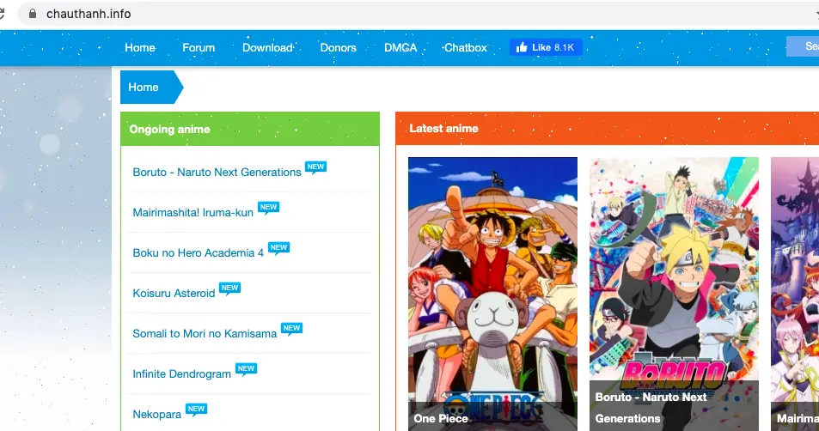Click the browser reload icon
This screenshot has width=819, height=431.
2,14
